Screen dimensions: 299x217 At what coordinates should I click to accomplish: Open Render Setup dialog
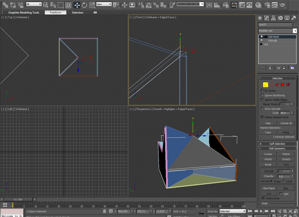267,5
